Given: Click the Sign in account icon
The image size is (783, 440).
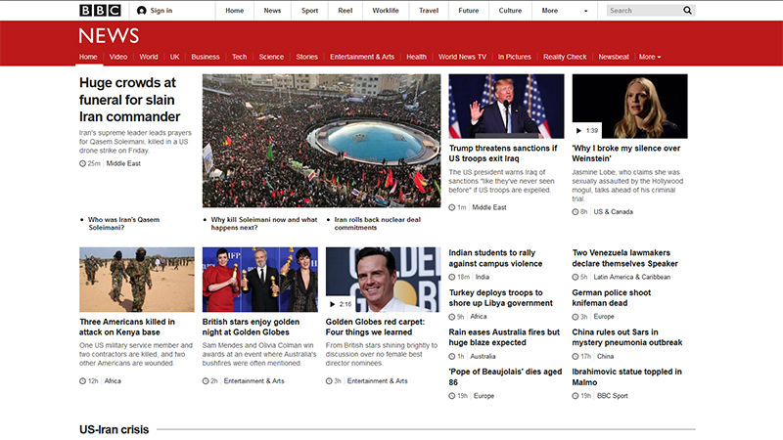Looking at the screenshot, I should (x=141, y=11).
